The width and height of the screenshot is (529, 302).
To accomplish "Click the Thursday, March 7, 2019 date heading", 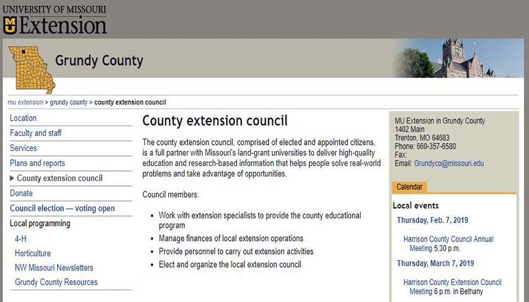I will click(435, 264).
